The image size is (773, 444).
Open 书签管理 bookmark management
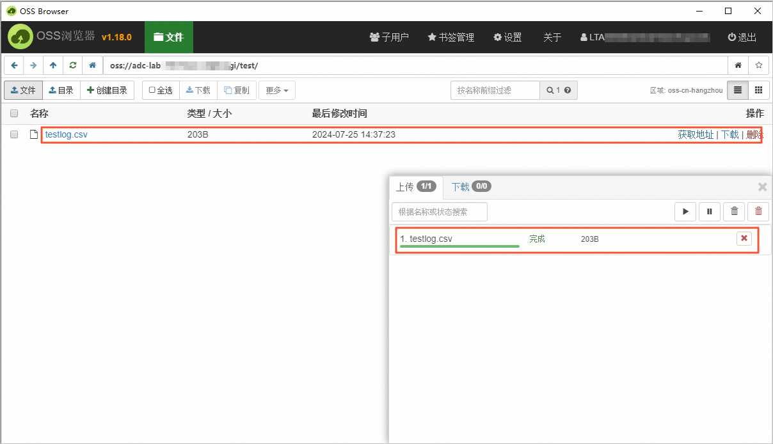[451, 37]
